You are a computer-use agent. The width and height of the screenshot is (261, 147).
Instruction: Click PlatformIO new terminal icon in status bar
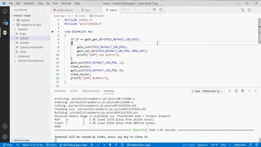[x=122, y=145]
